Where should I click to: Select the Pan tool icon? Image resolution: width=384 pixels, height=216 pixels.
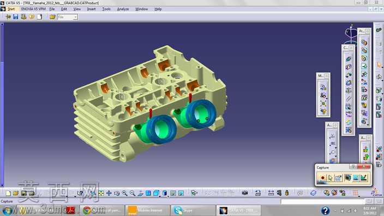click(109, 193)
